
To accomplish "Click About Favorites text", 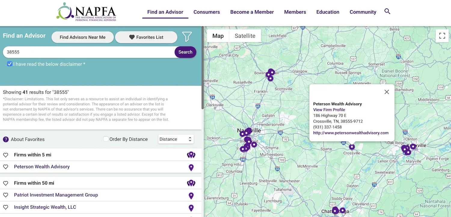I will coord(28,139).
